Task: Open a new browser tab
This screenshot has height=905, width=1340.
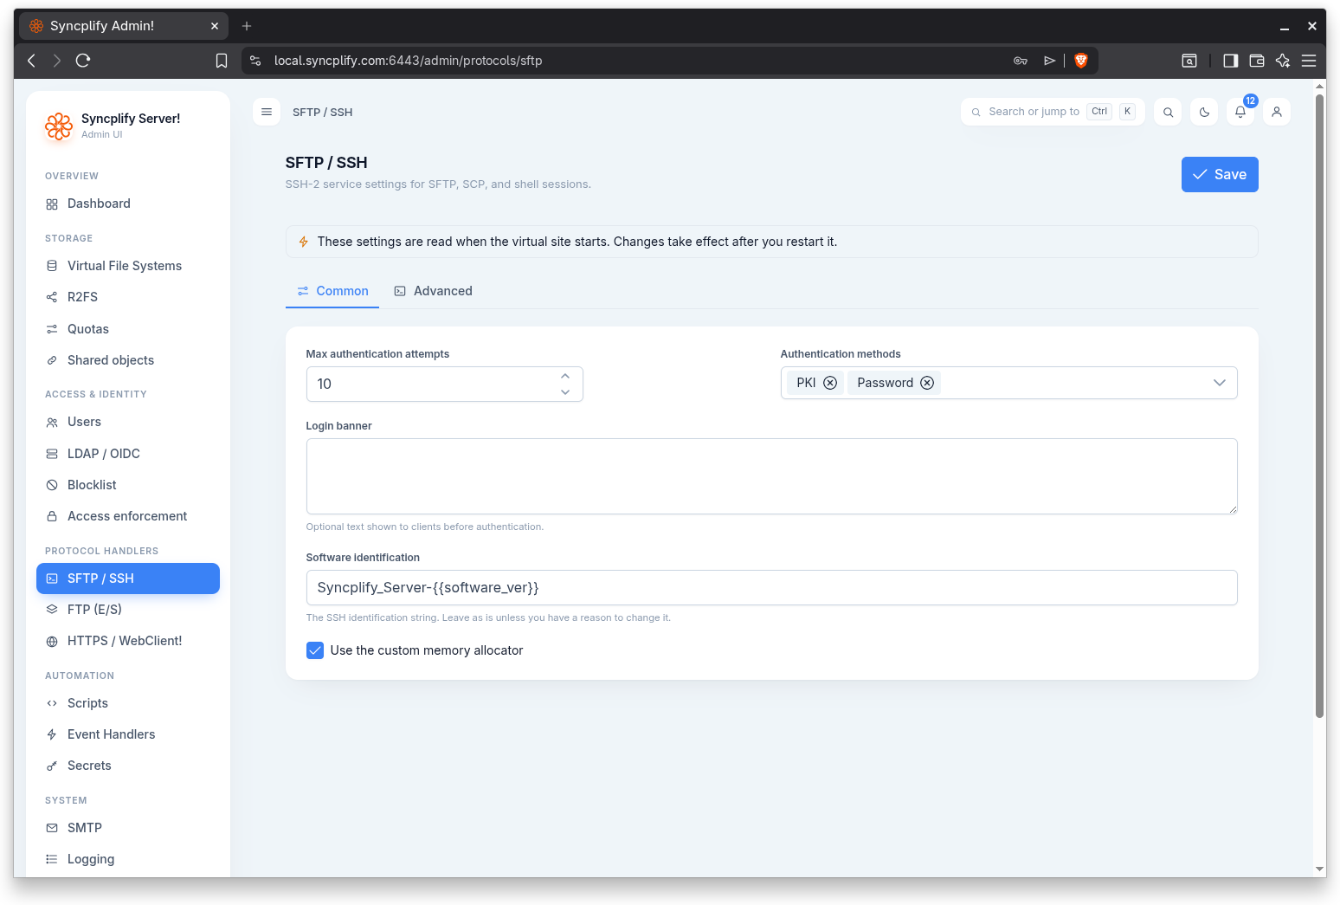Action: (247, 26)
